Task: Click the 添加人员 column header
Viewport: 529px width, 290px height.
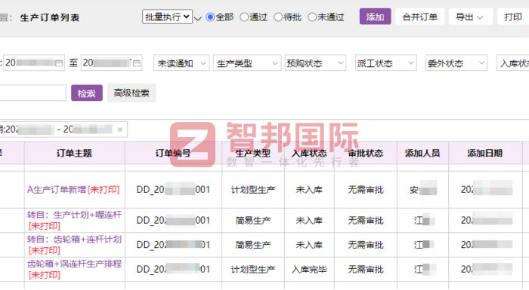Action: 422,153
